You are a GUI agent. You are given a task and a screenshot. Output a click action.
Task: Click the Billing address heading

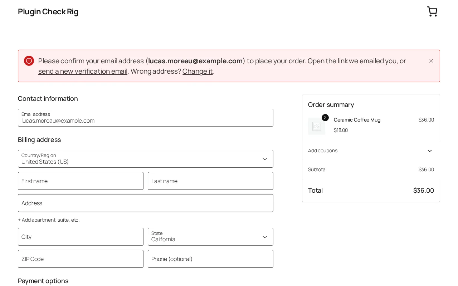click(x=39, y=140)
